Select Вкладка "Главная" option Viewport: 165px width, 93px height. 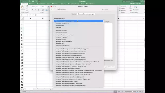[x=78, y=30]
